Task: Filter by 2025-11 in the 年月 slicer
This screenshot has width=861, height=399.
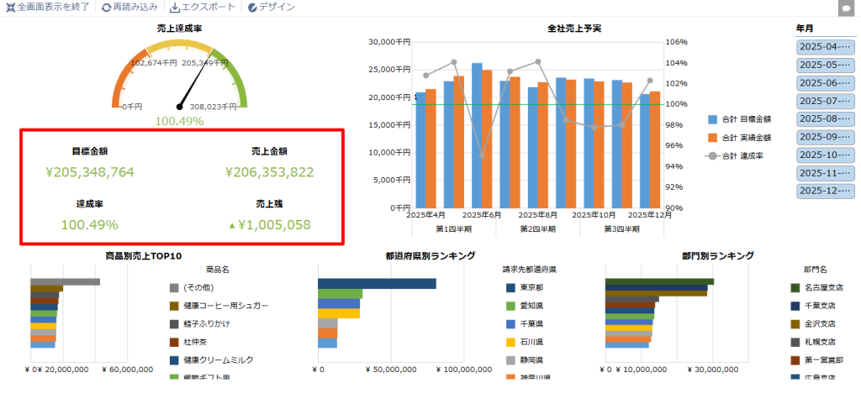Action: [x=826, y=173]
